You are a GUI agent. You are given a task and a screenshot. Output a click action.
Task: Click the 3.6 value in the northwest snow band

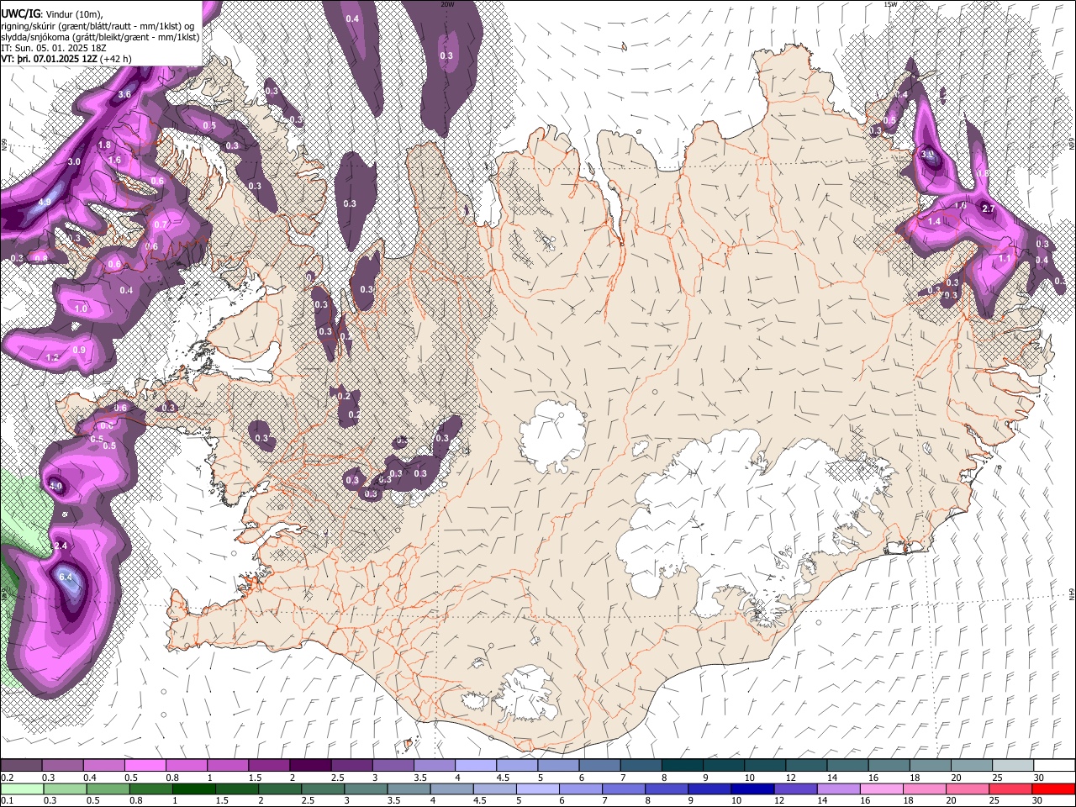[x=124, y=94]
